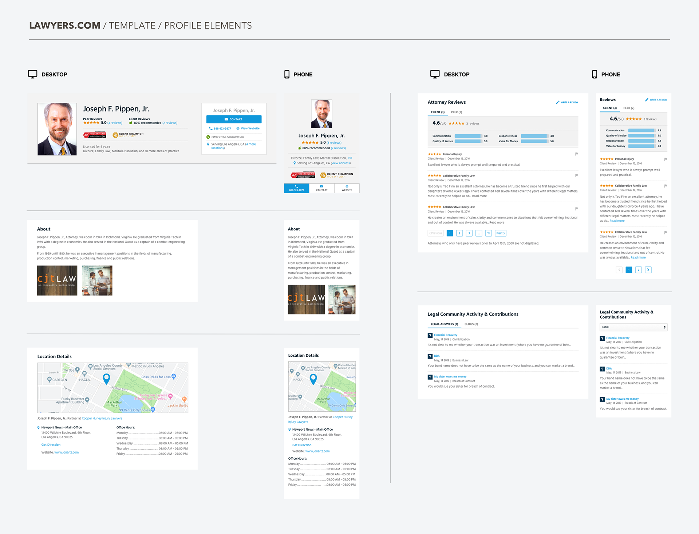
Task: Click desktop '888-123-9877' phone link
Action: (x=220, y=128)
